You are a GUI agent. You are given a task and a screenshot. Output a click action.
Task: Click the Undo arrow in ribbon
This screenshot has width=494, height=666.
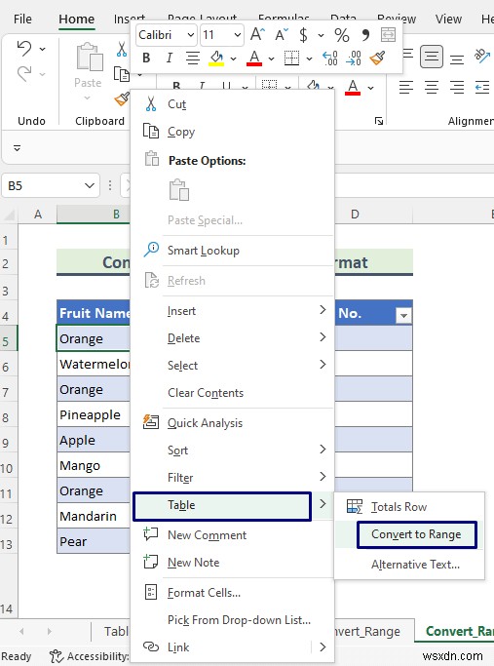(x=24, y=49)
